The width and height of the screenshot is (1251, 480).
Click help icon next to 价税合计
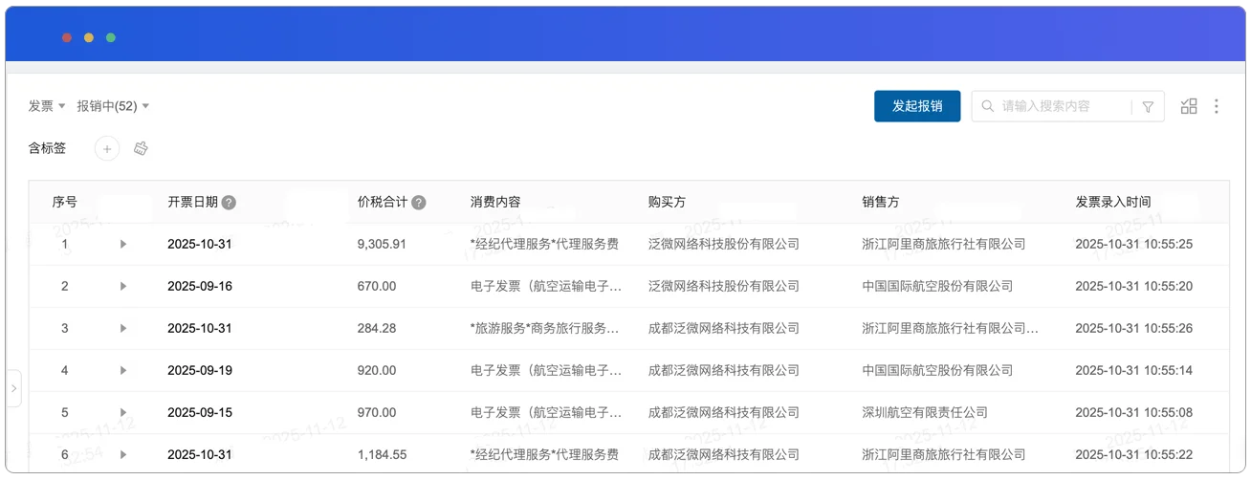point(419,203)
